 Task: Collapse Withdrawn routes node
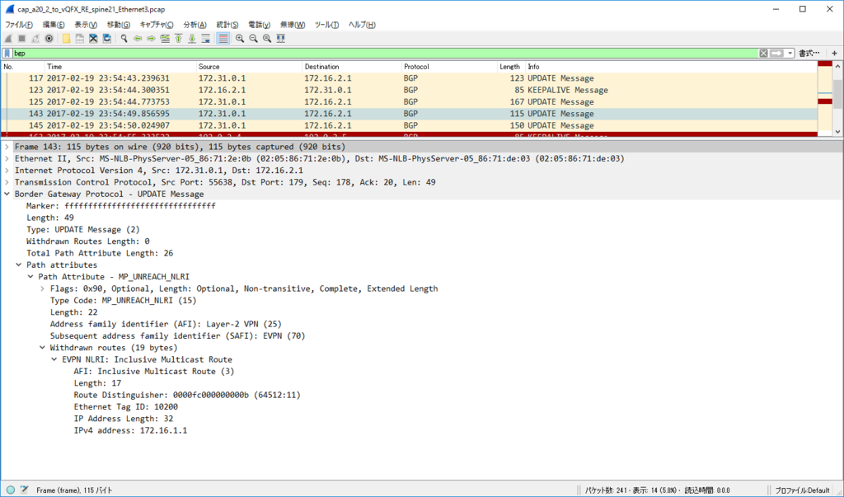click(43, 348)
